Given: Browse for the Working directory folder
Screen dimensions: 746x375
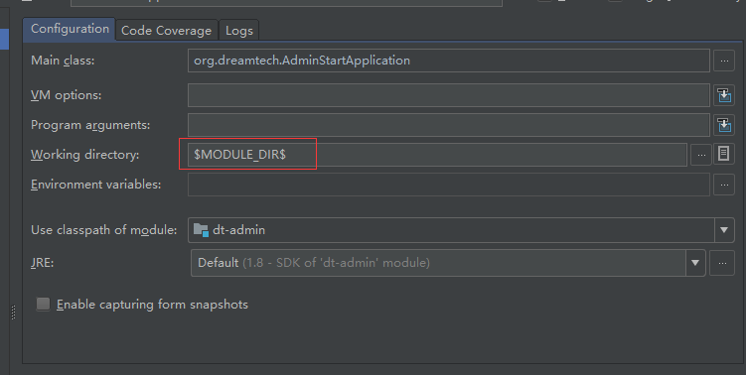Looking at the screenshot, I should [700, 155].
